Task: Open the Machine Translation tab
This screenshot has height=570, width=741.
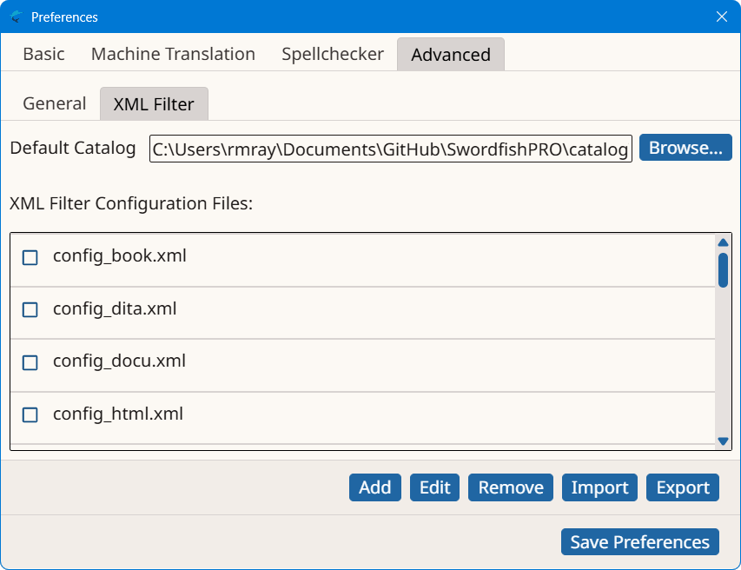Action: pos(173,55)
